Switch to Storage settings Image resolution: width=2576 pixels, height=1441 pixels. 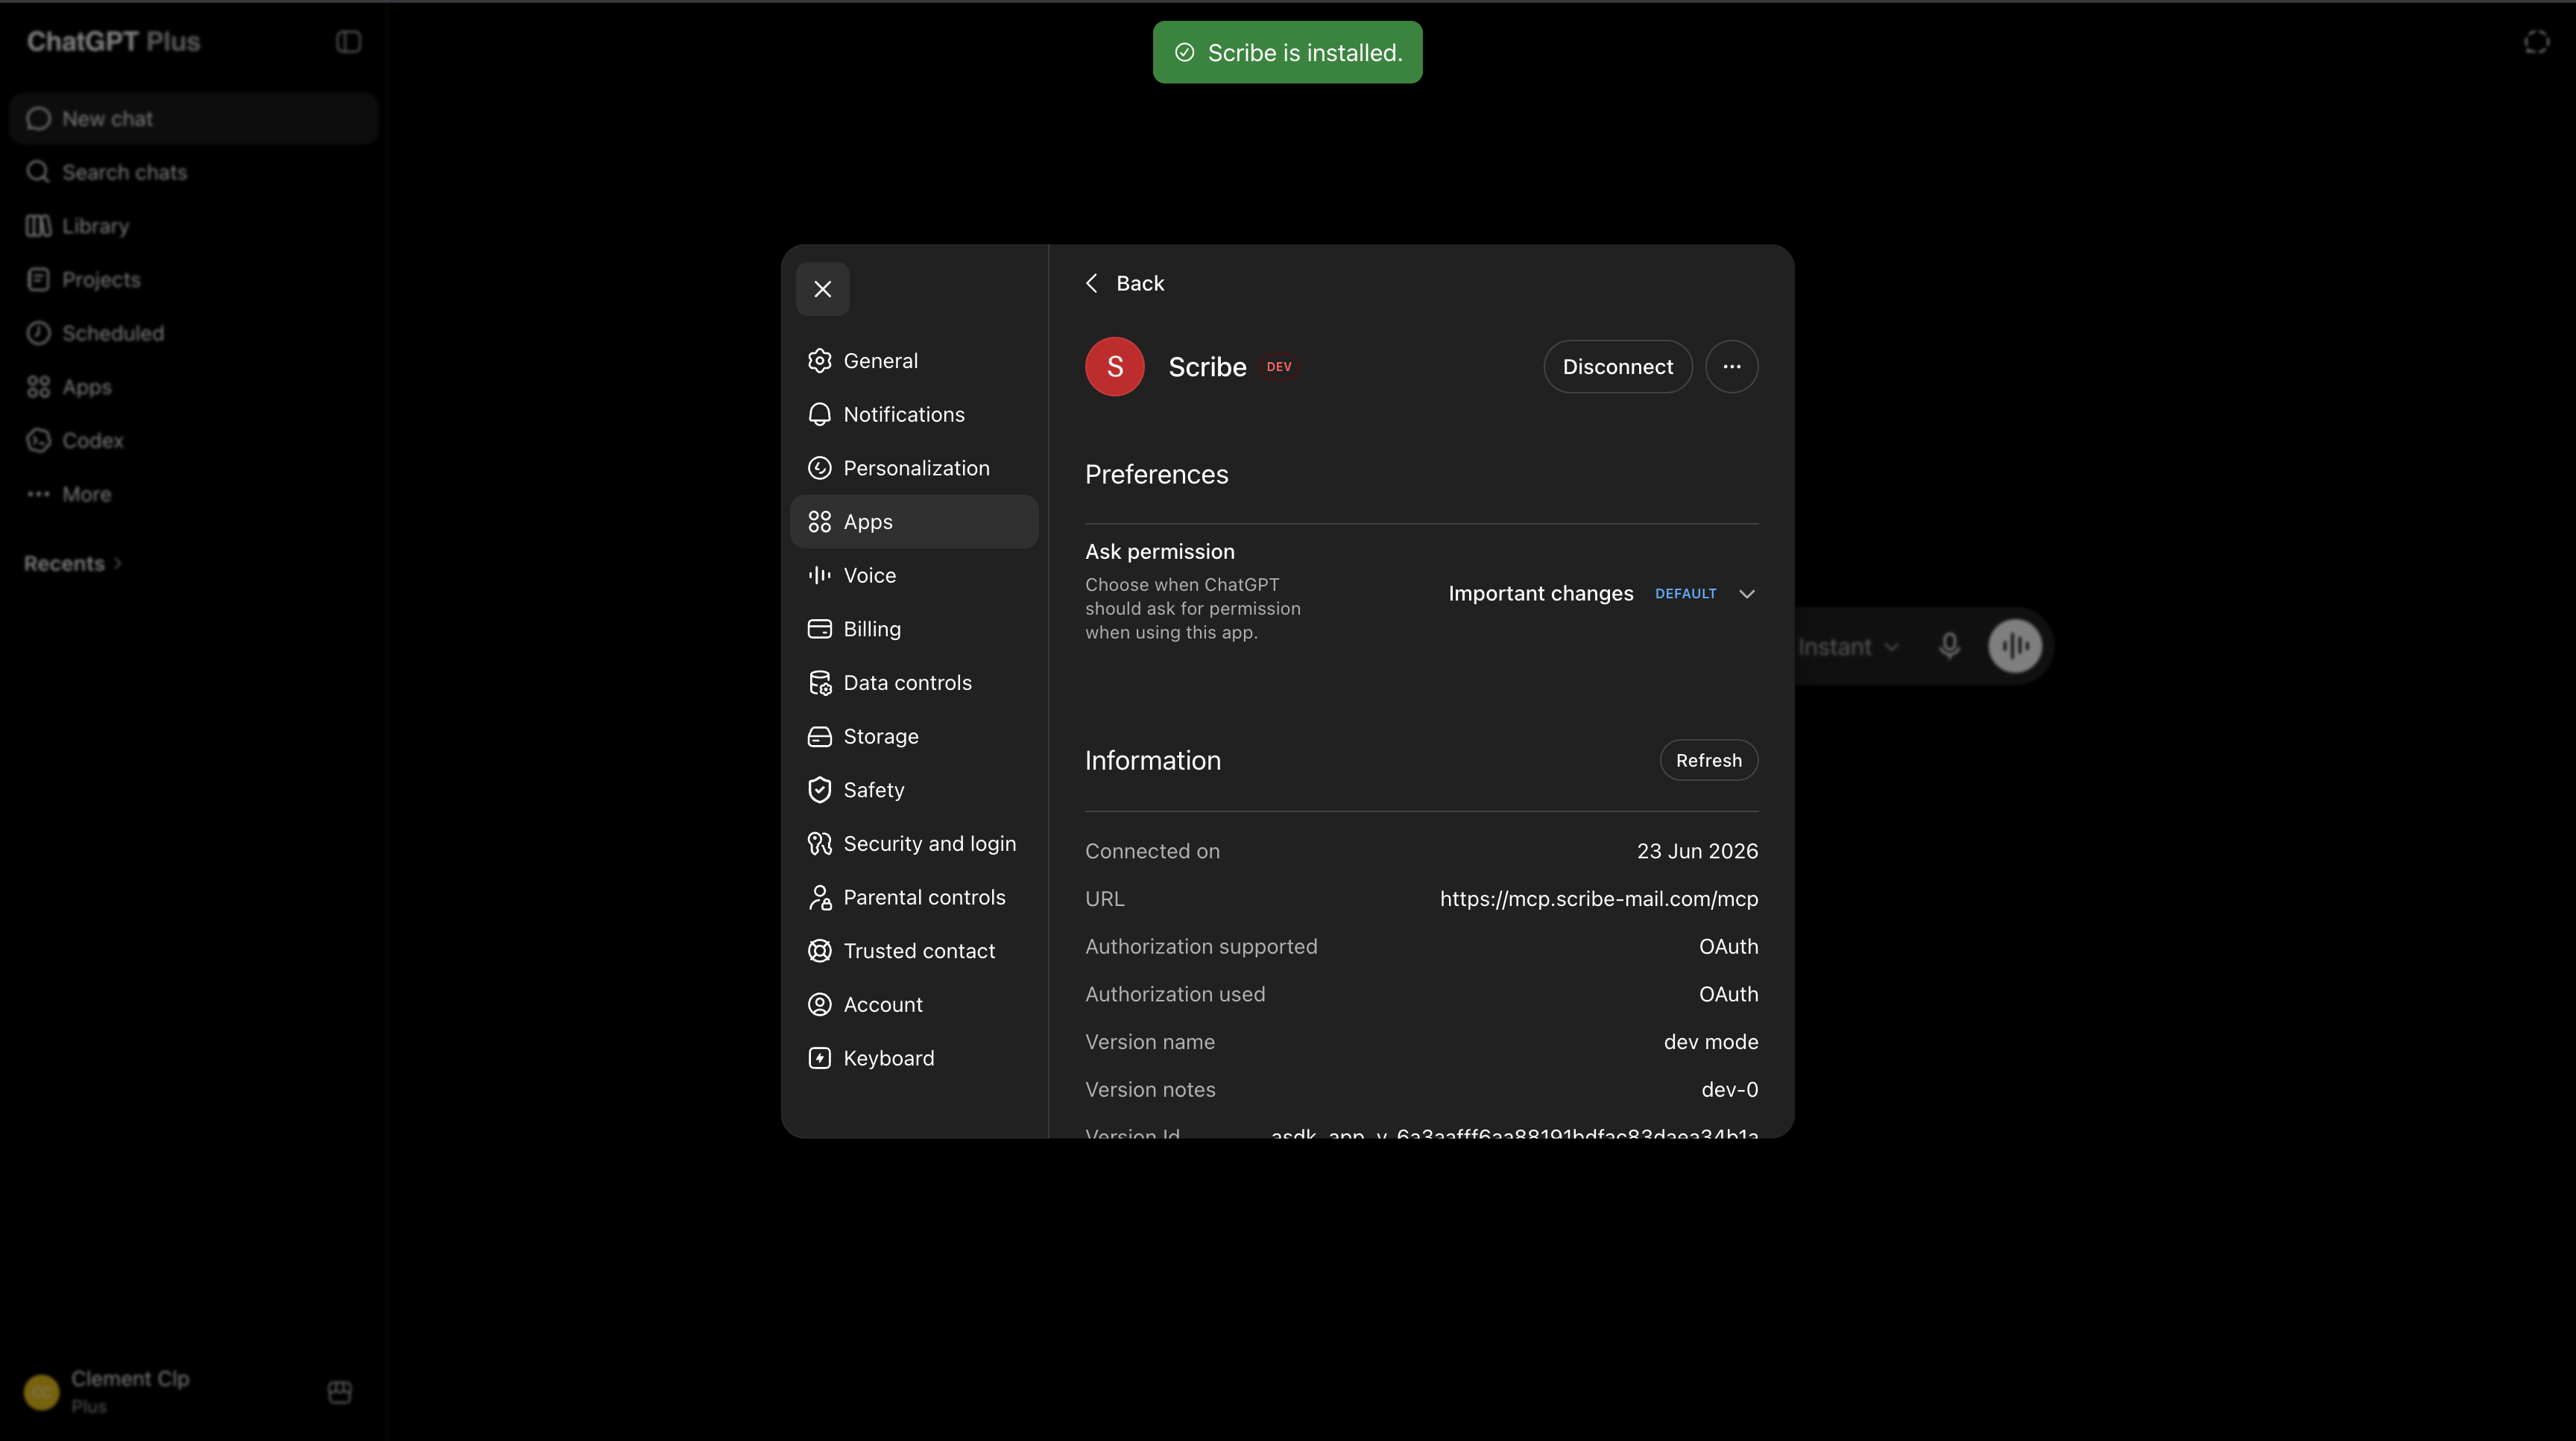coord(914,736)
